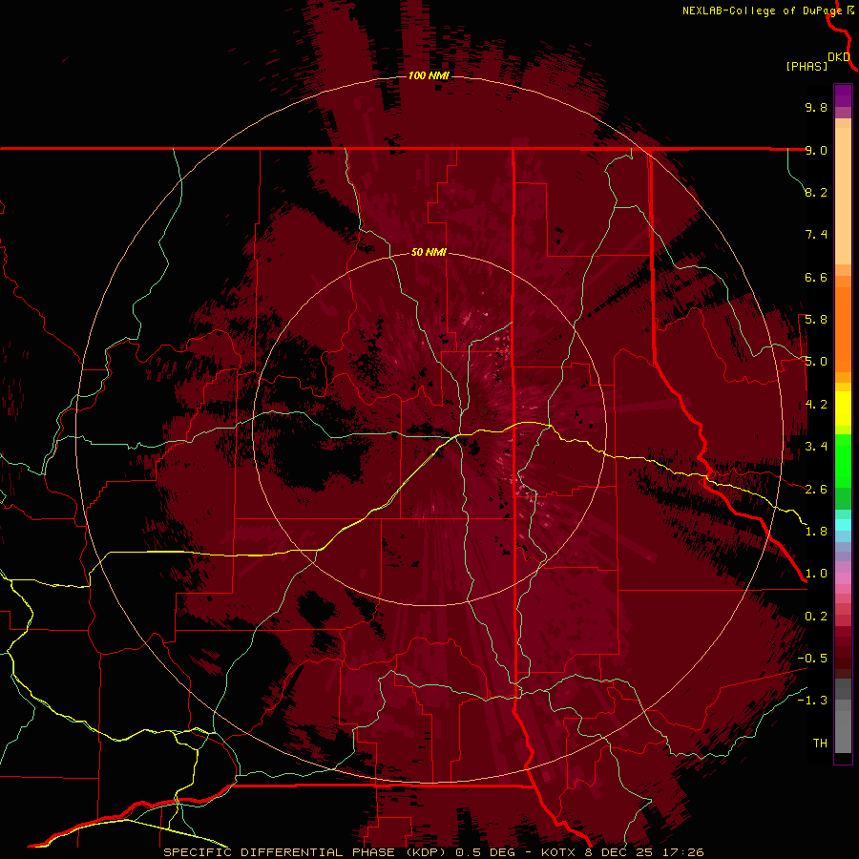
Task: Click the [PHAS] units label
Action: pos(807,66)
